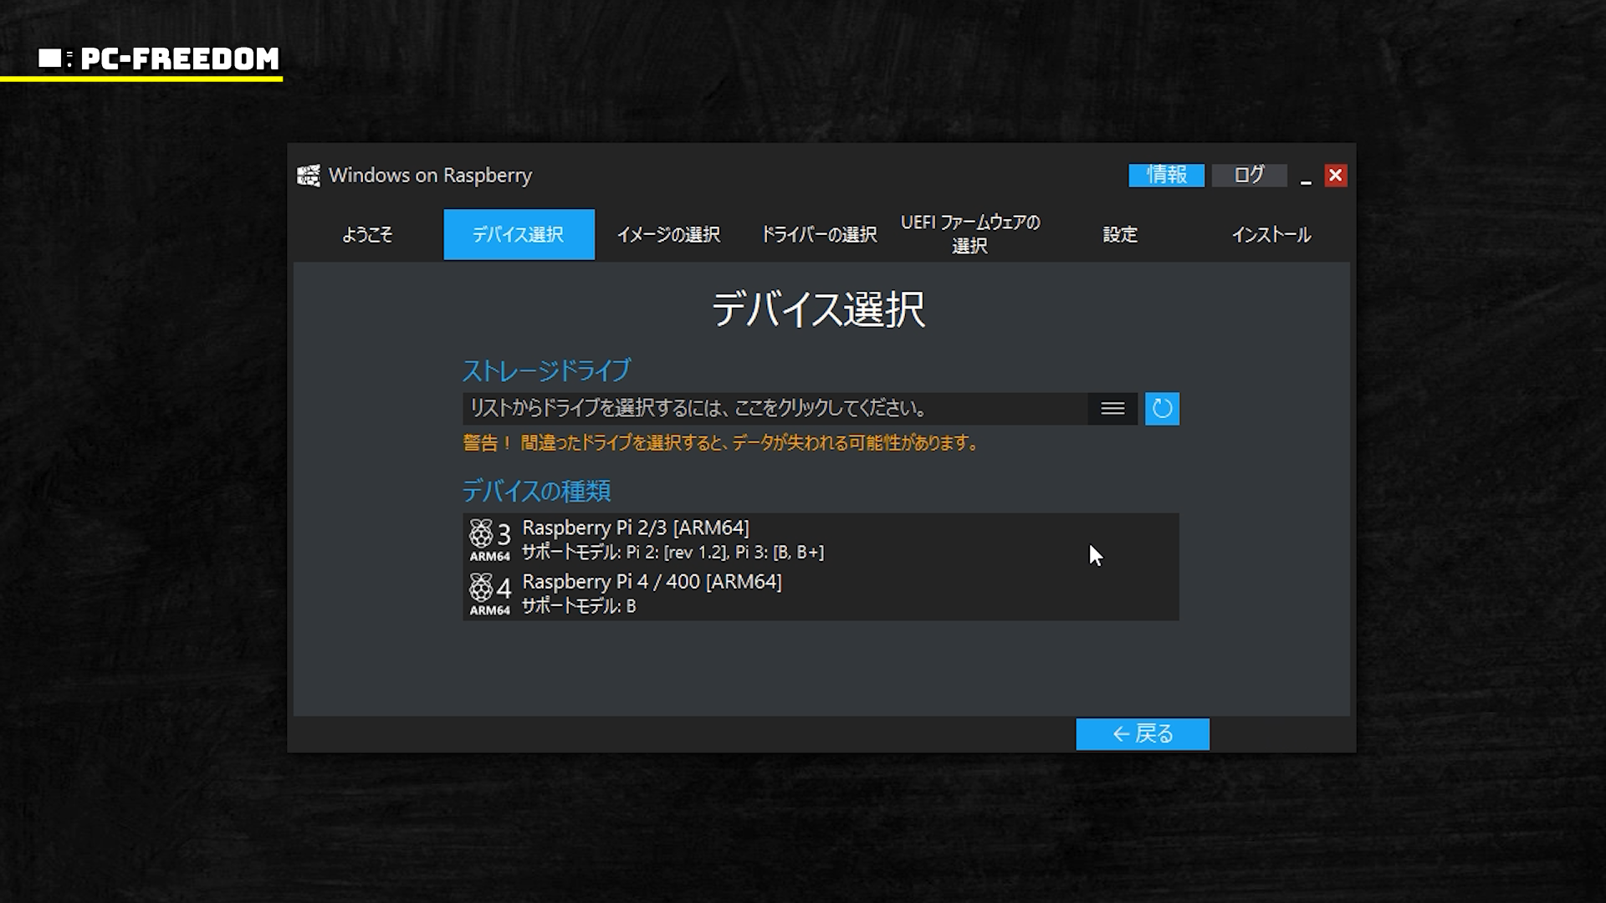Open the ようこそ tab
Image resolution: width=1606 pixels, height=903 pixels.
[x=367, y=235]
